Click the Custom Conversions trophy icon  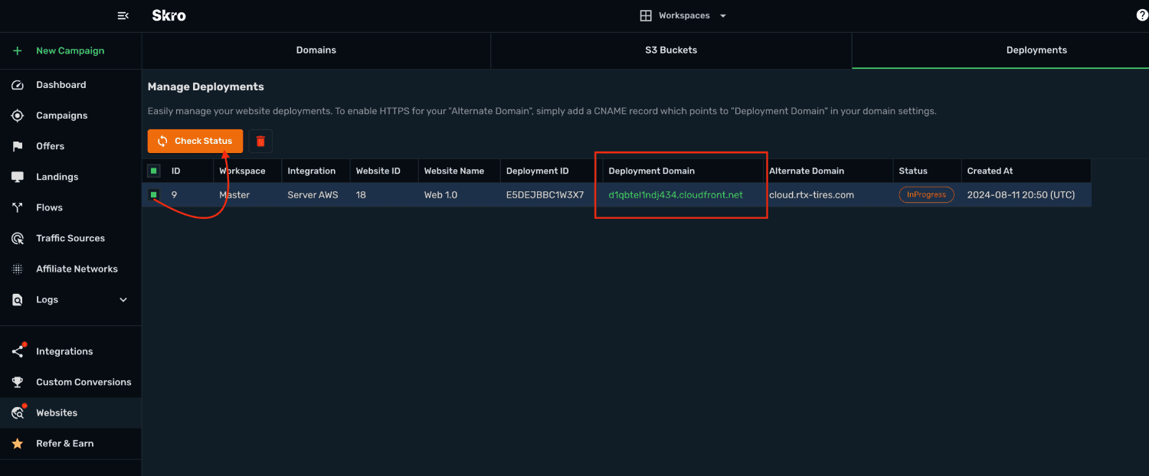pos(18,382)
